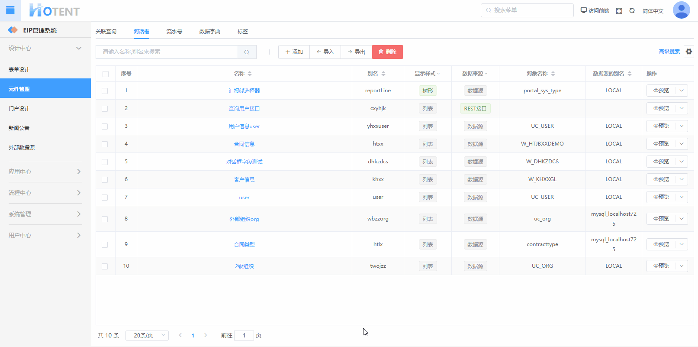Open the table column settings gear
Viewport: 698px width, 347px height.
[x=689, y=52]
